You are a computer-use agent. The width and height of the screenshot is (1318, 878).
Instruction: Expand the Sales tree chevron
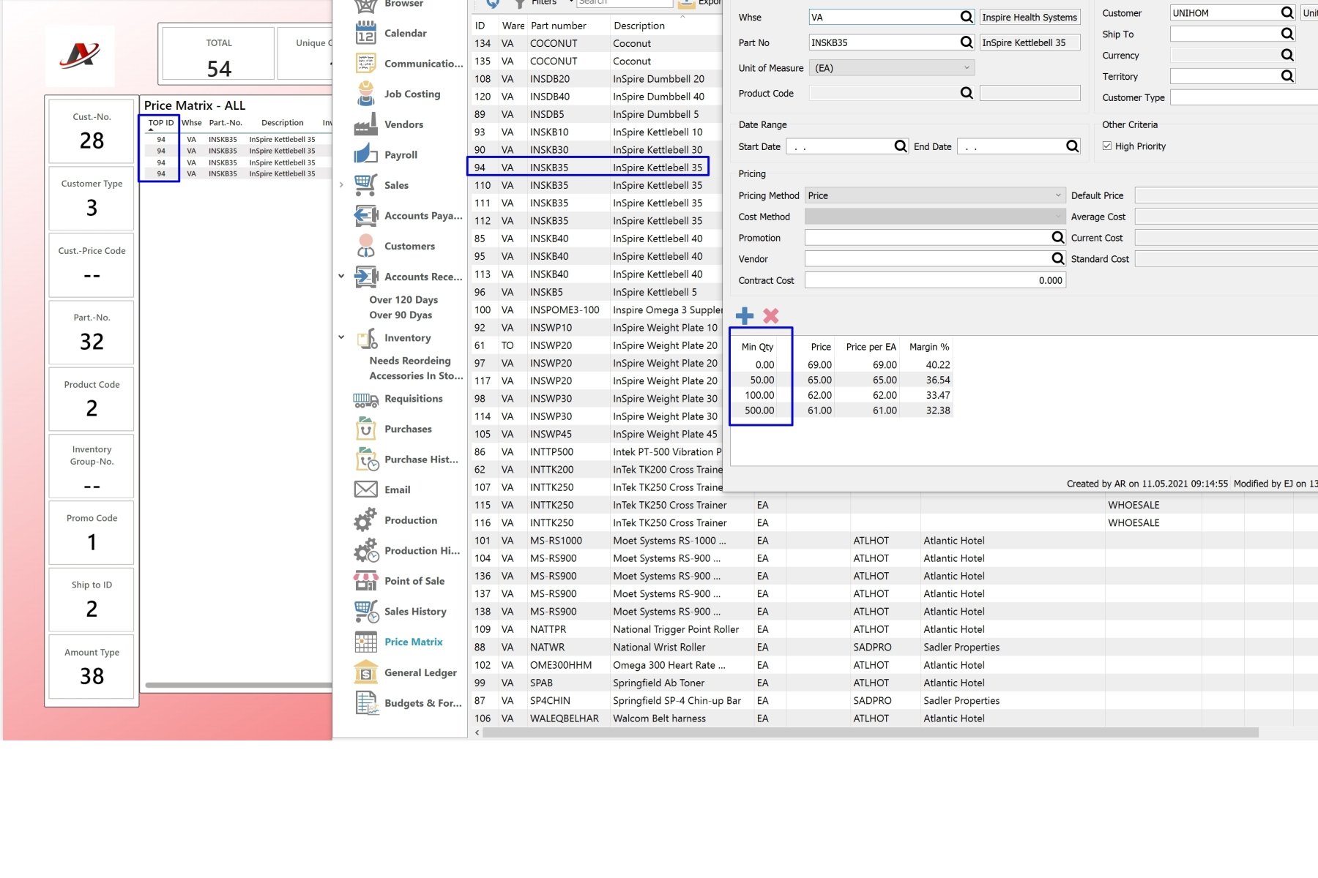coord(341,185)
